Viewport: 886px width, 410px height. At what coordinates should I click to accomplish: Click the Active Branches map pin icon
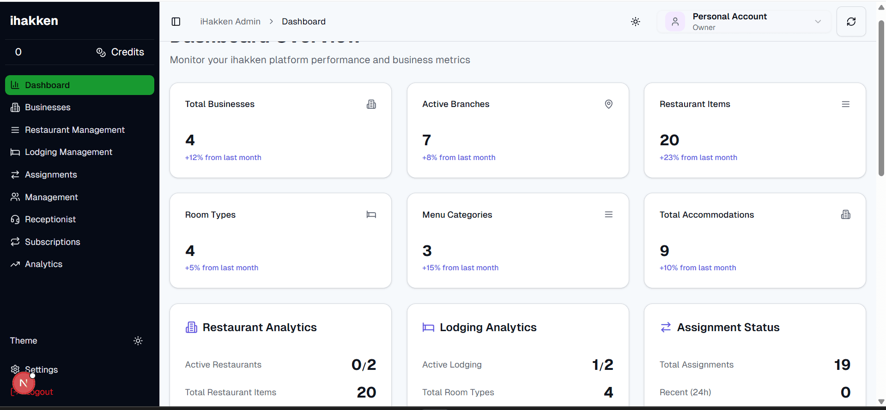pos(609,104)
